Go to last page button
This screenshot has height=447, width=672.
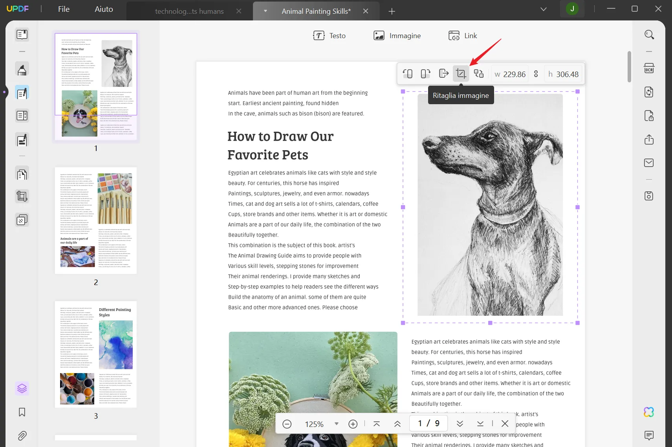tap(480, 424)
